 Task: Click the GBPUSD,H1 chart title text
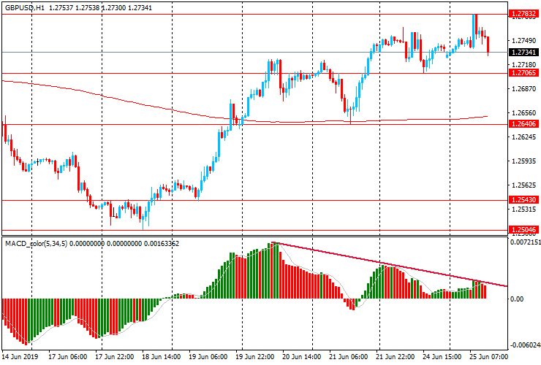point(25,7)
